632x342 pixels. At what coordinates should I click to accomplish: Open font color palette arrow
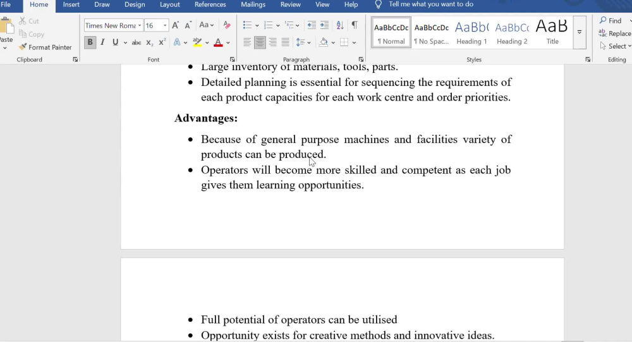point(228,43)
